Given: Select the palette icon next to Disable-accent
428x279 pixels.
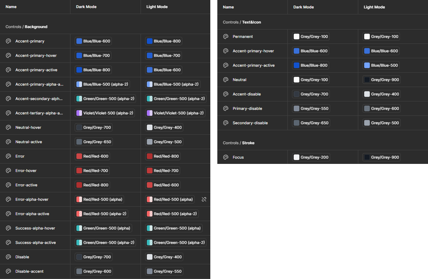Looking at the screenshot, I should click(x=8, y=271).
